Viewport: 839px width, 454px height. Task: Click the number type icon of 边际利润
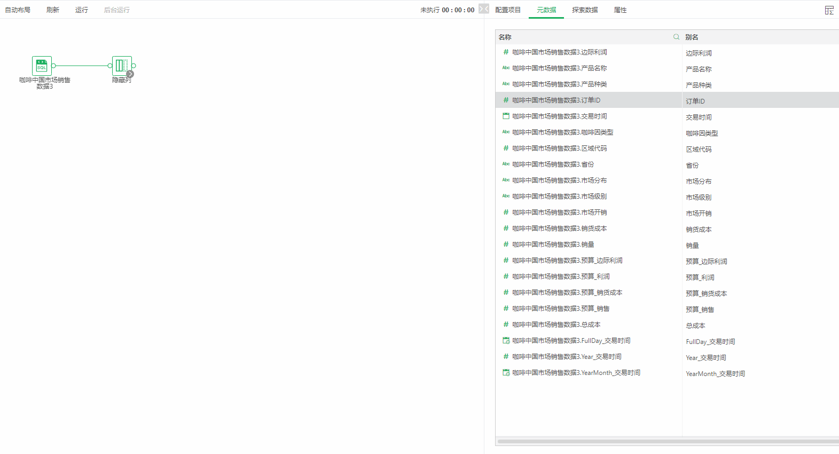pyautogui.click(x=506, y=52)
